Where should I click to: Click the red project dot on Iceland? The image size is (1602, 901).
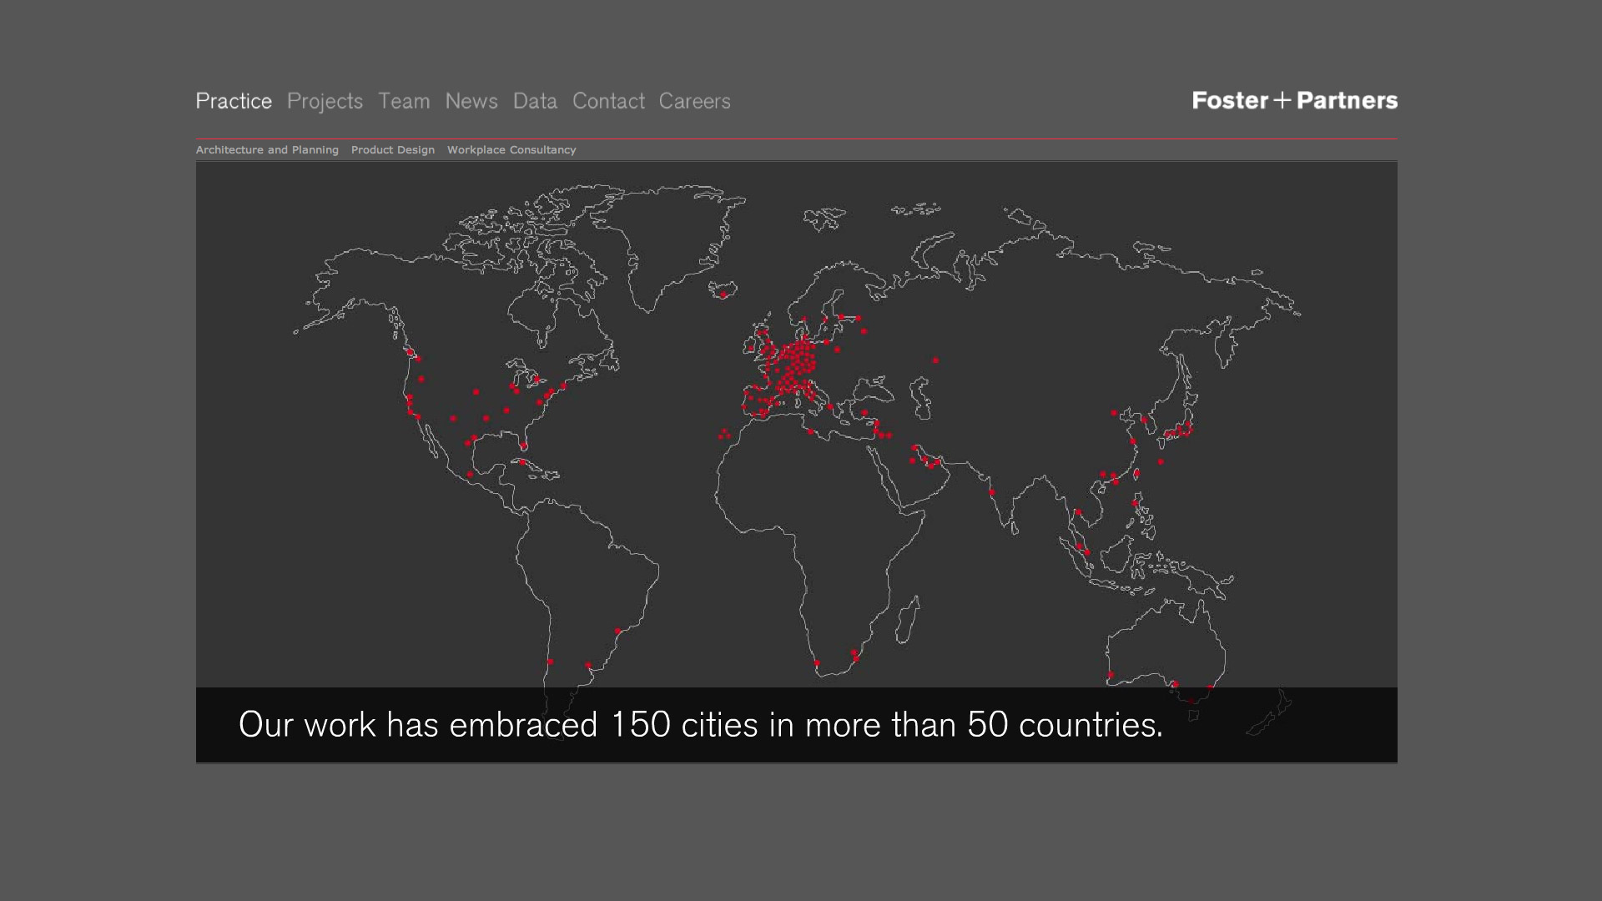click(x=723, y=295)
